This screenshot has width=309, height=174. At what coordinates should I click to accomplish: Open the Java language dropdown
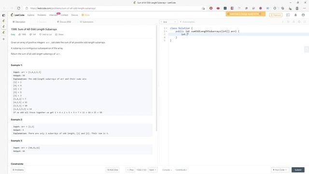click(169, 22)
